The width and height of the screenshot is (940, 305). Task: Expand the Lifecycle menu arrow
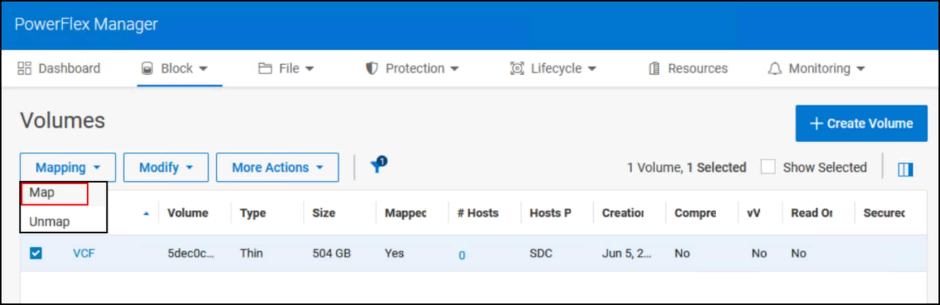click(592, 69)
